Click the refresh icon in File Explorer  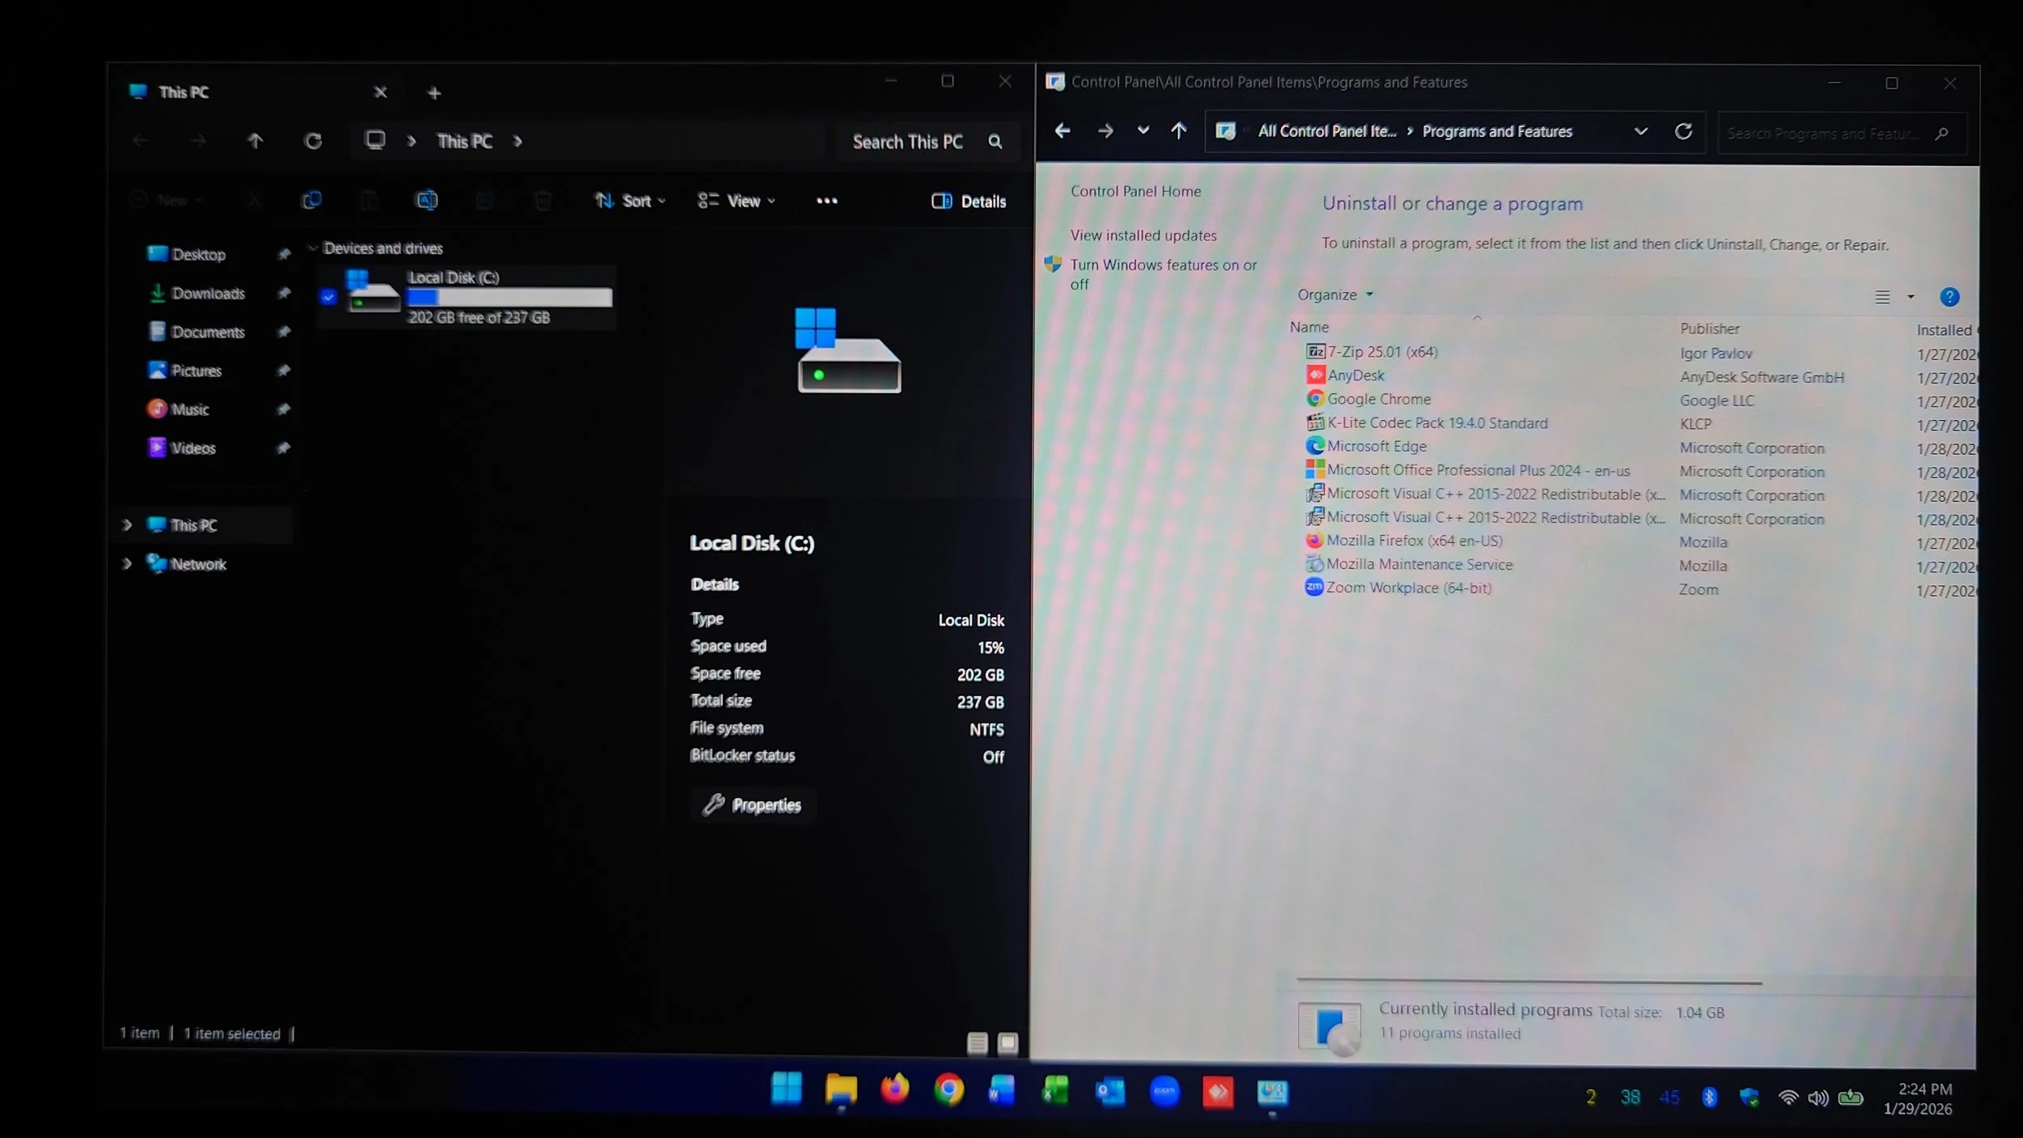(x=313, y=142)
